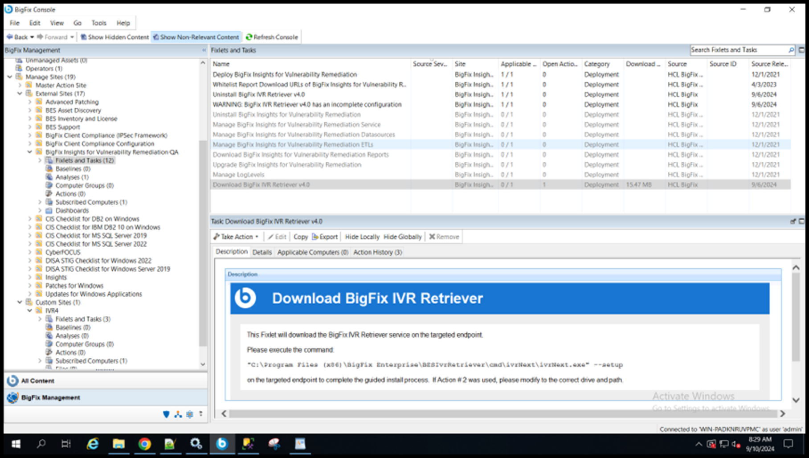
Task: Expand the Fixlets and Tasks (12) node
Action: coord(40,160)
